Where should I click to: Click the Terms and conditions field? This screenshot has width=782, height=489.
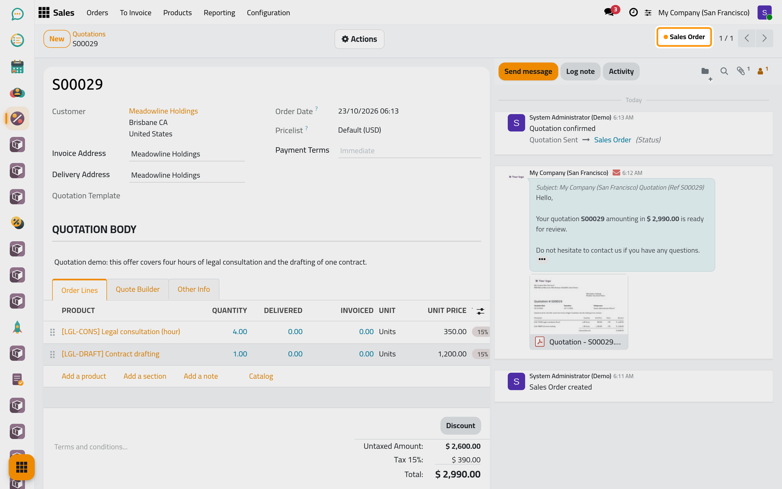(200, 447)
